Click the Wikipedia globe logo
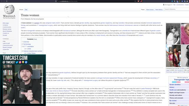The width and height of the screenshot is (189, 106). click(9, 9)
